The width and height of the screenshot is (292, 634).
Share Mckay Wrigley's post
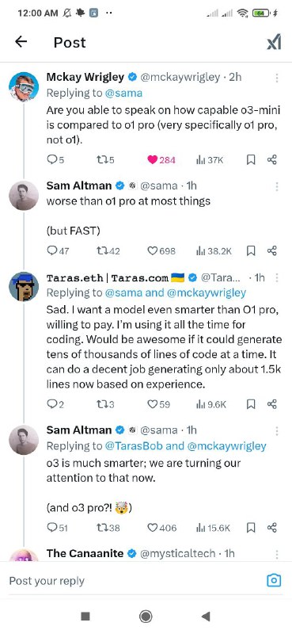click(x=272, y=160)
